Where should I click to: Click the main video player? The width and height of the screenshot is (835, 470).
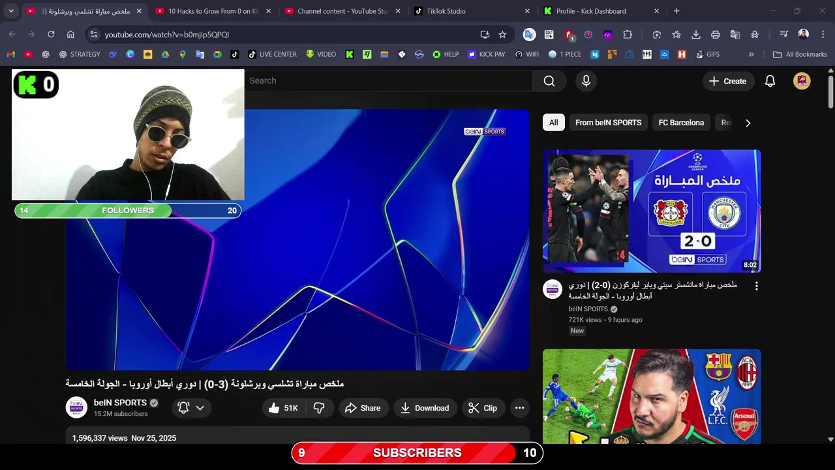click(297, 240)
